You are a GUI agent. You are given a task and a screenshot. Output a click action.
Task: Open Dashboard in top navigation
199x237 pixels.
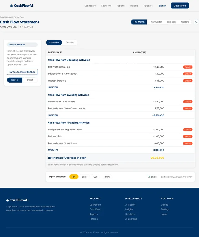(90, 6)
